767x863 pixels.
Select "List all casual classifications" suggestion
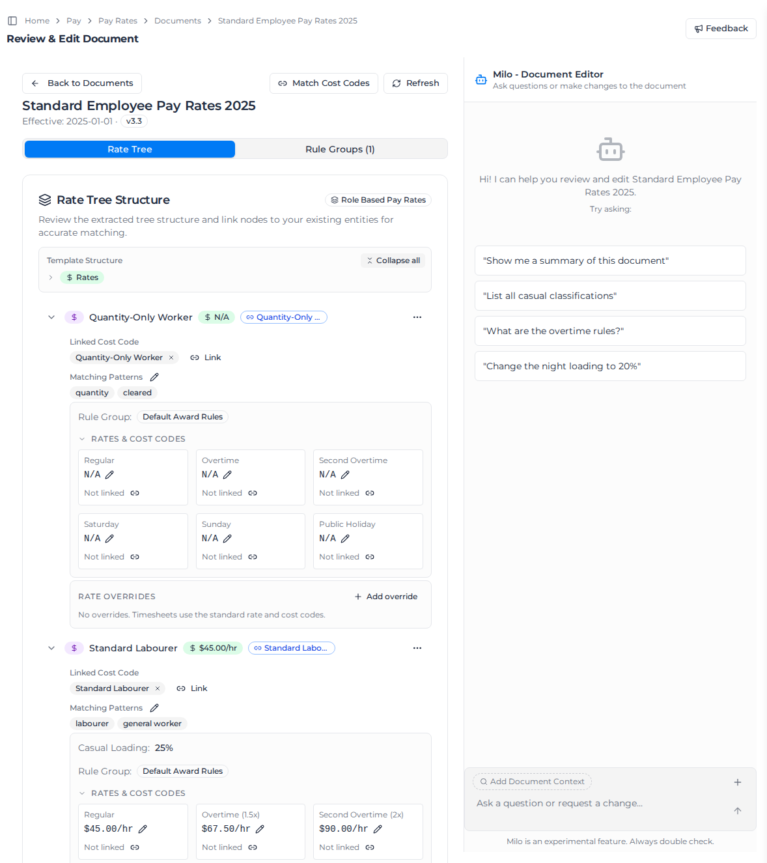click(x=610, y=296)
